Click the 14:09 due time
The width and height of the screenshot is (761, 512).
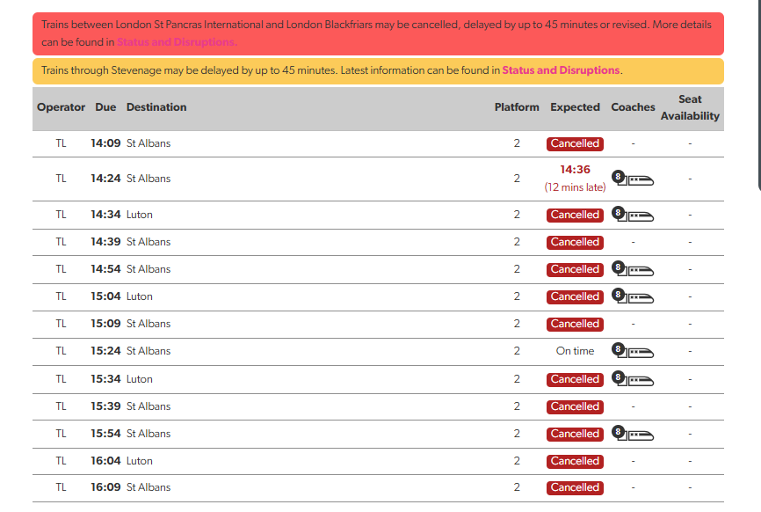(105, 143)
